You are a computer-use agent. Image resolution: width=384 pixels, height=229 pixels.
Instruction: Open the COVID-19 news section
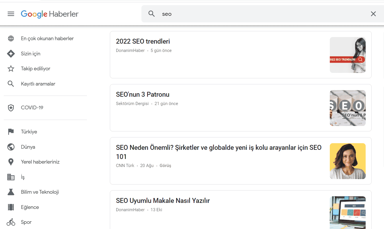pos(32,108)
